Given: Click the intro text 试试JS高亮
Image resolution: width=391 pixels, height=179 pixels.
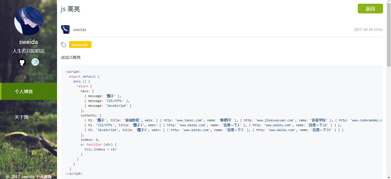Looking at the screenshot, I should pyautogui.click(x=71, y=57).
